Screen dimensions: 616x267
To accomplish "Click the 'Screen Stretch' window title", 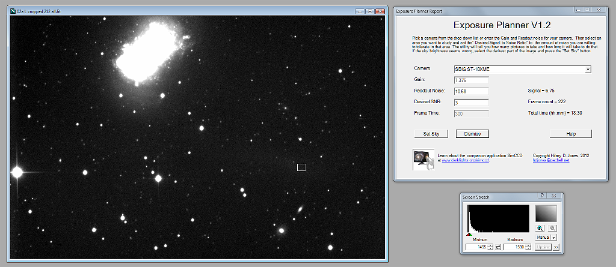I will (476, 197).
